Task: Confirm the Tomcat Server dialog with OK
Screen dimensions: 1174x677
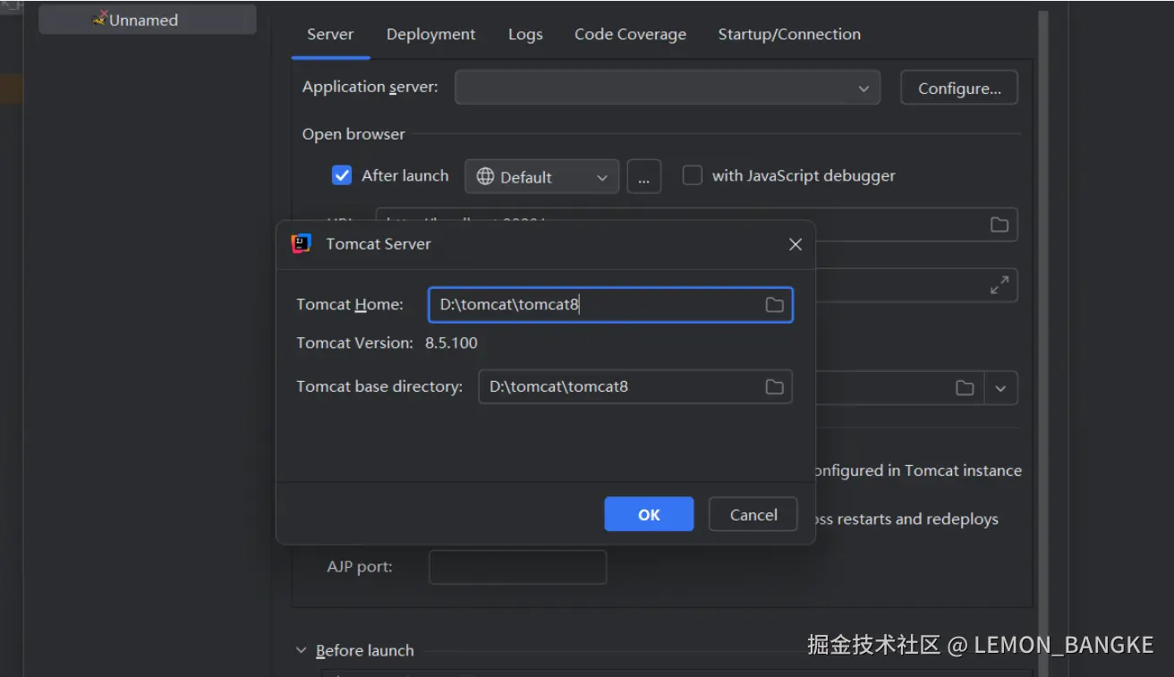Action: 649,514
